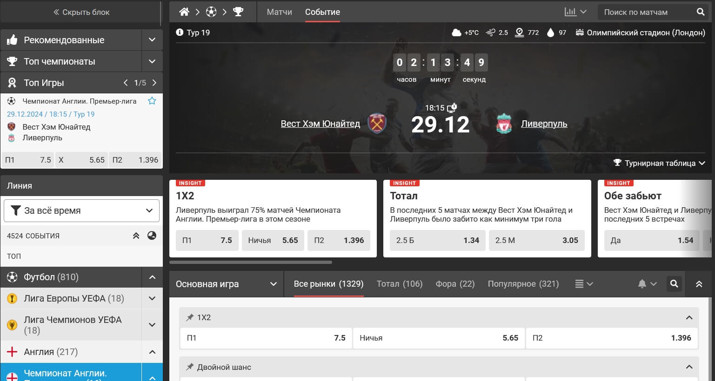Image resolution: width=715 pixels, height=381 pixels.
Task: Go to next Топ Игры item arrow
Action: [x=154, y=83]
